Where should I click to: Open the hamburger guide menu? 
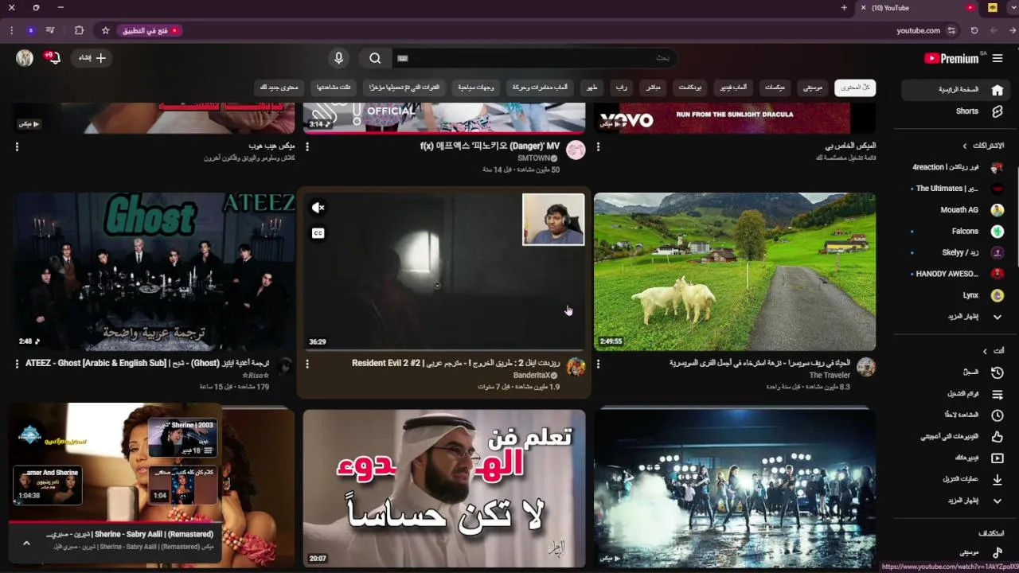pos(998,58)
